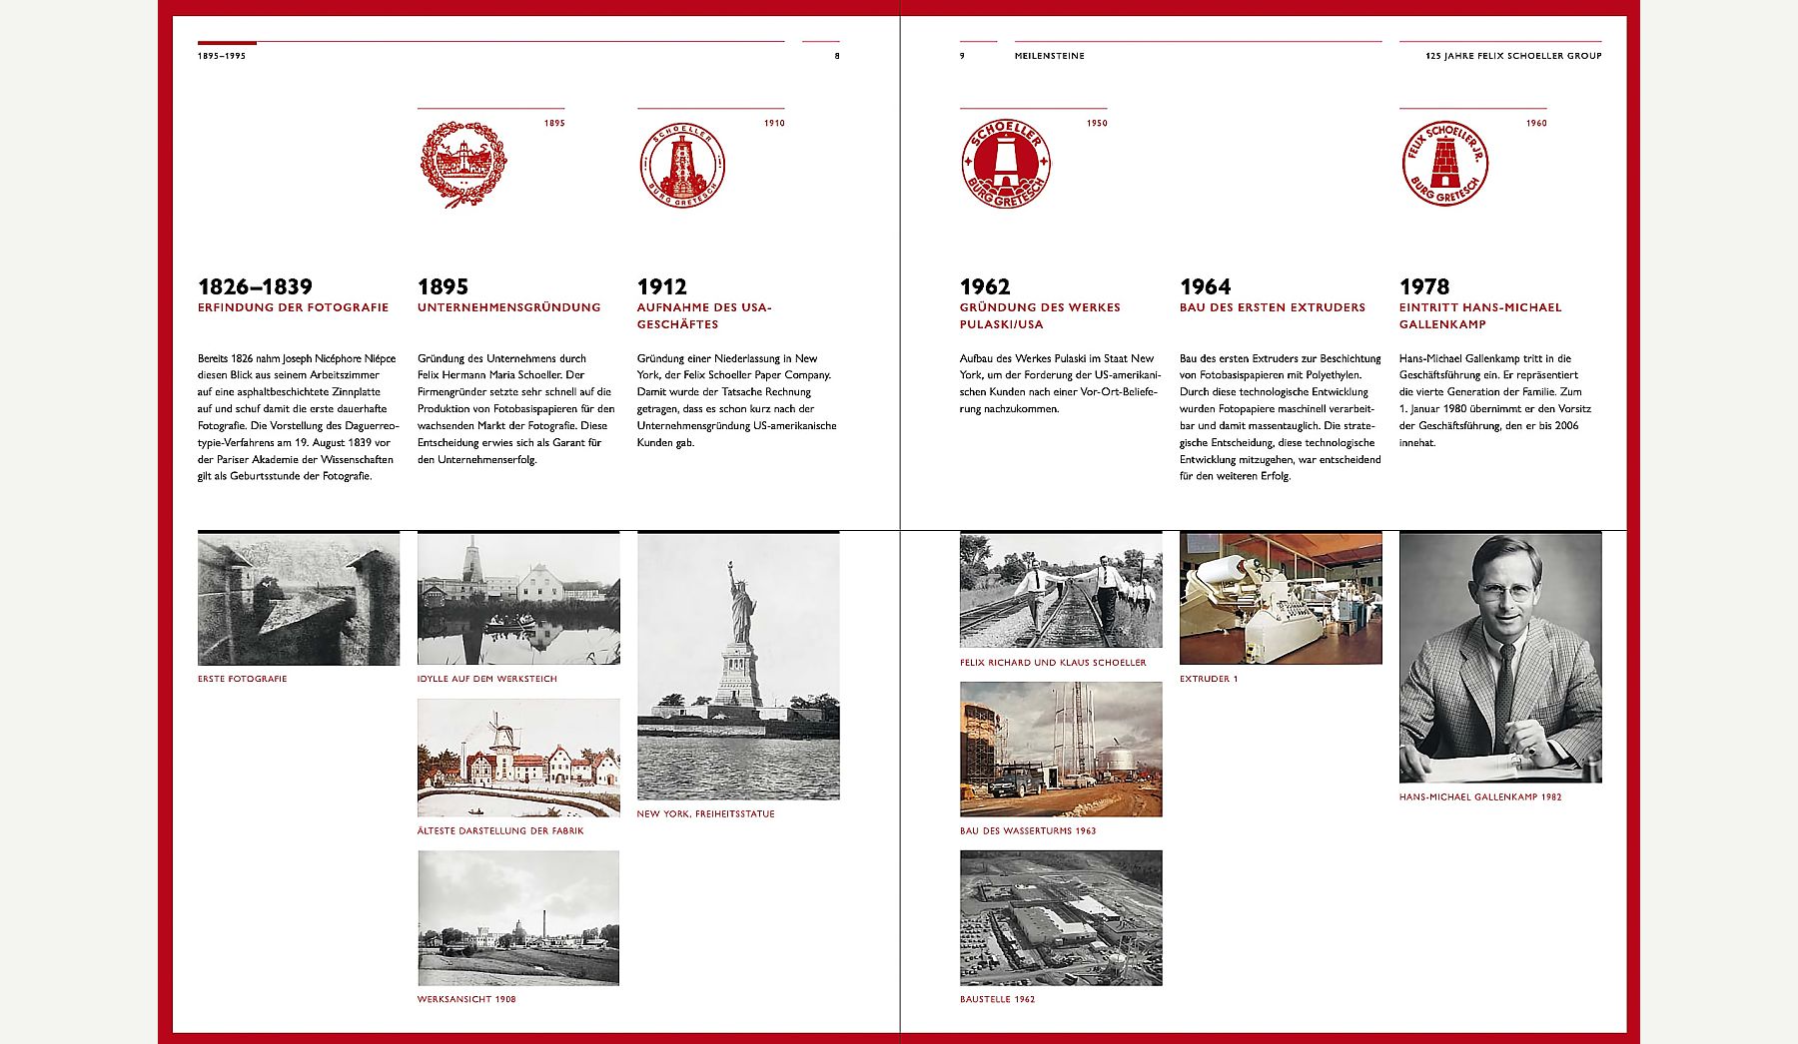The height and width of the screenshot is (1044, 1798).
Task: Click the 1950 solid red Schoeller logo
Action: tap(1006, 165)
